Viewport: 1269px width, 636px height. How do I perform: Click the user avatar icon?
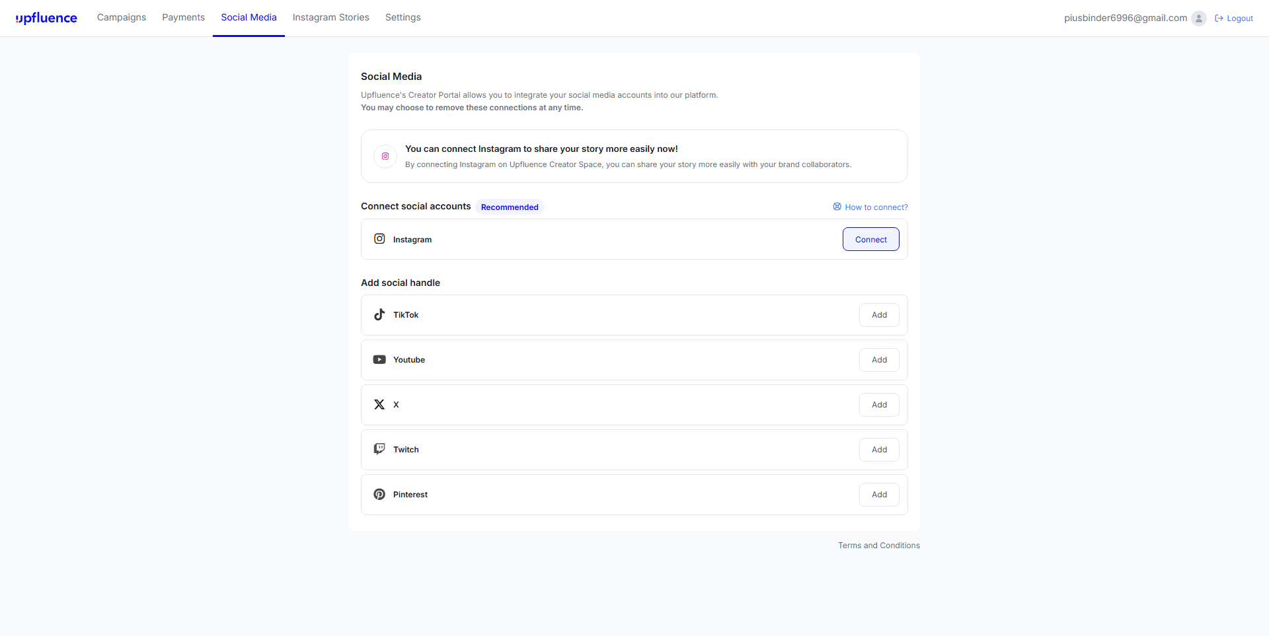point(1198,18)
